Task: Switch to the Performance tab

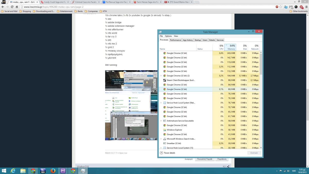Action: tap(176, 40)
